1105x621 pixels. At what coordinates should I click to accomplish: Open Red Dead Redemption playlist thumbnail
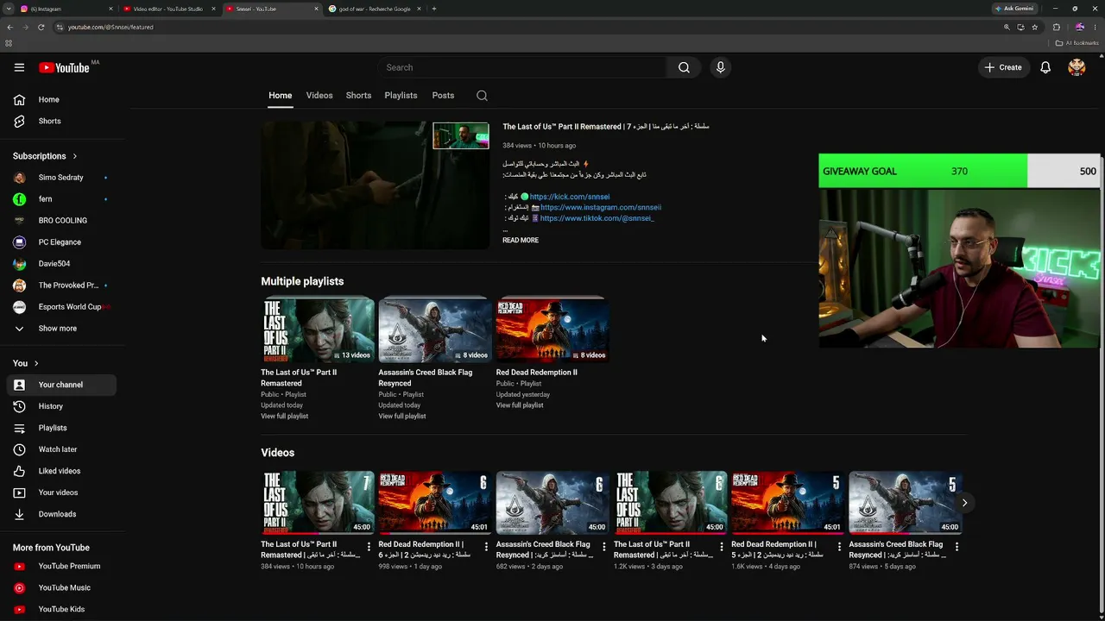point(552,329)
